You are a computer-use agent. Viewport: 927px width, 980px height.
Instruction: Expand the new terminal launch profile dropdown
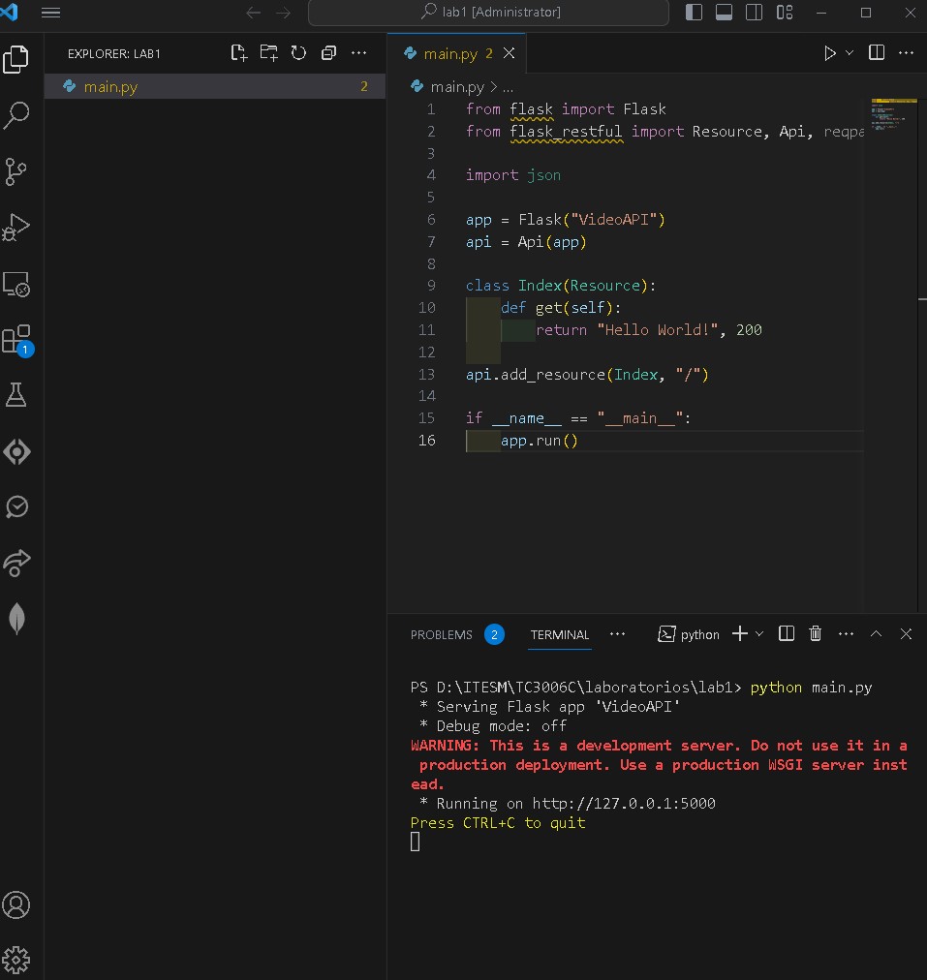pyautogui.click(x=759, y=633)
